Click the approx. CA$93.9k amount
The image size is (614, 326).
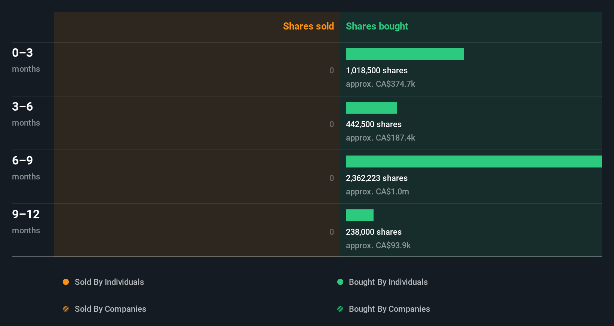click(378, 245)
